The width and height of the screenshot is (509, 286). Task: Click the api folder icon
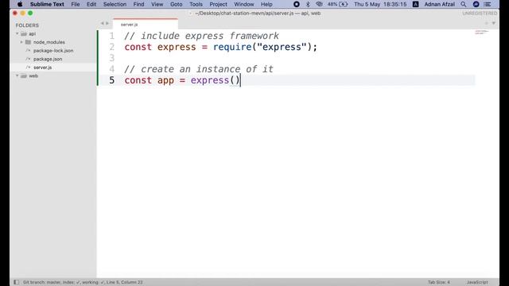24,33
